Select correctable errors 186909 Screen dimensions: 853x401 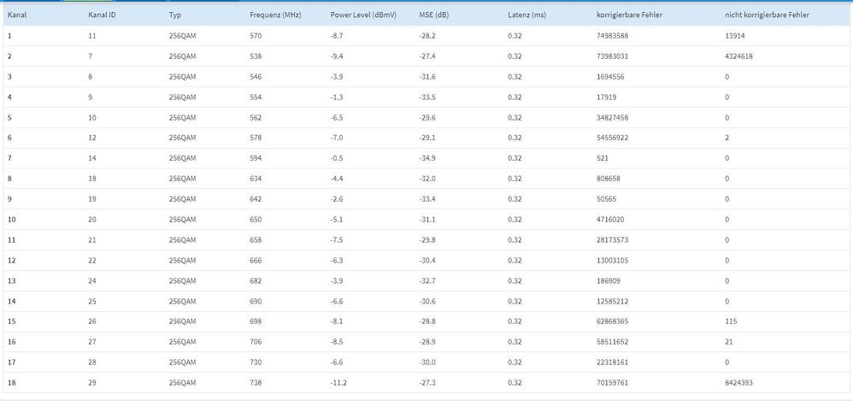pyautogui.click(x=609, y=280)
